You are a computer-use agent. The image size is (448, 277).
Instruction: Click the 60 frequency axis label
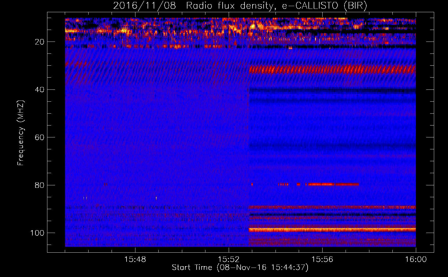[x=40, y=137]
